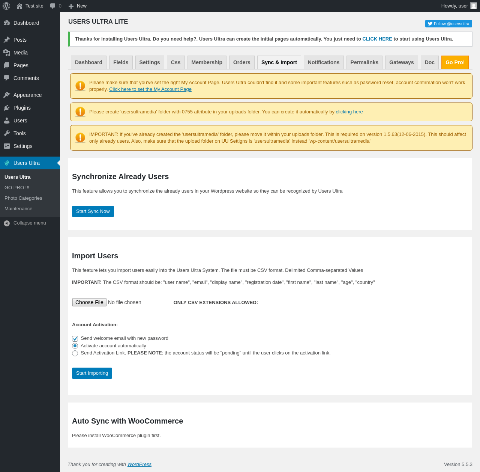Open the Settings plugin tab

pos(150,62)
